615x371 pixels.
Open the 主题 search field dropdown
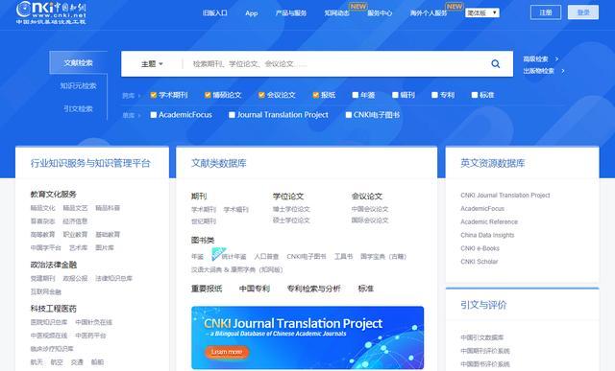pyautogui.click(x=152, y=64)
